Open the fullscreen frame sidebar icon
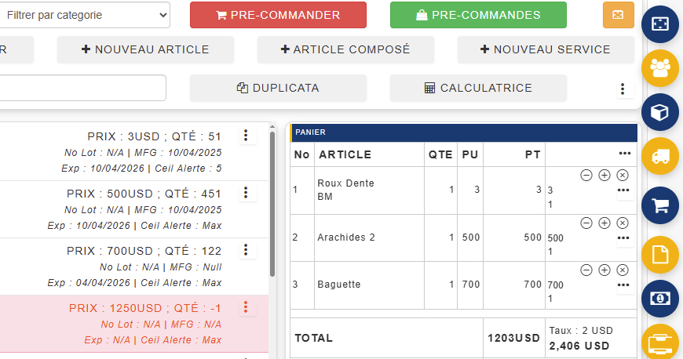683x359 pixels. 660,24
